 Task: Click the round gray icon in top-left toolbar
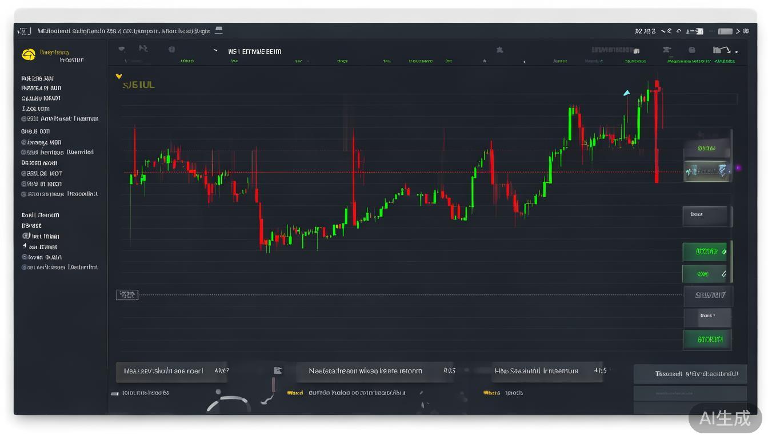coord(171,50)
